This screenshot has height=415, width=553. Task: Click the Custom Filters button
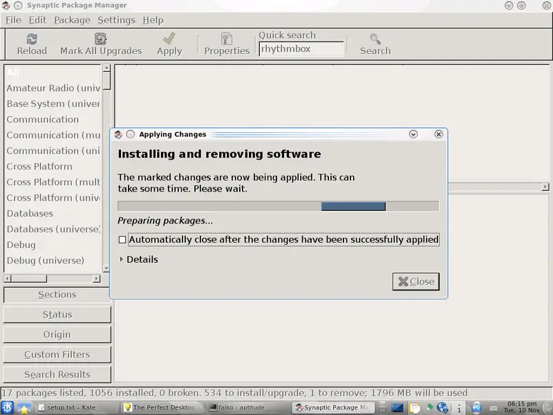[x=57, y=355]
